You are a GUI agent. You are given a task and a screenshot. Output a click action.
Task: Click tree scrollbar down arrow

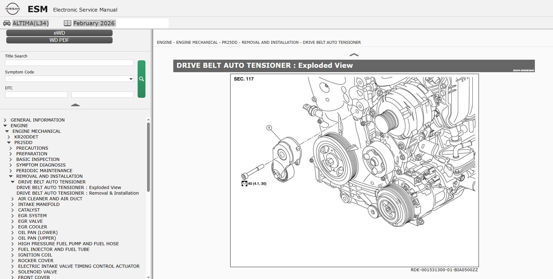click(148, 277)
